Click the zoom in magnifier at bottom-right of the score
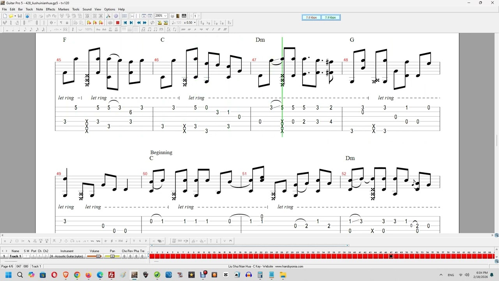This screenshot has width=499, height=281. coord(496,235)
